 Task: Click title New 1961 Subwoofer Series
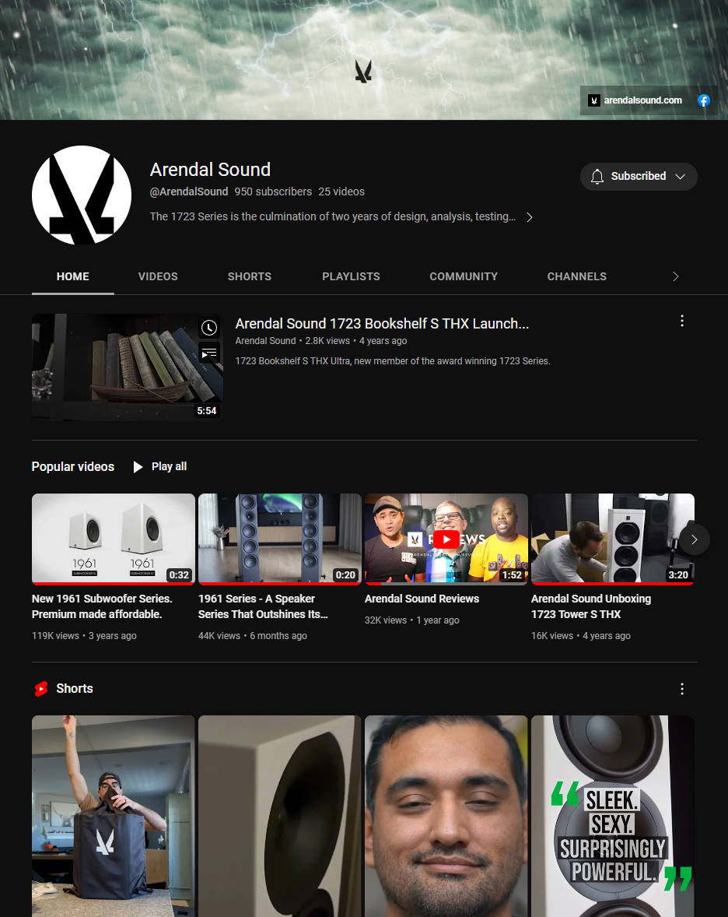pyautogui.click(x=102, y=606)
